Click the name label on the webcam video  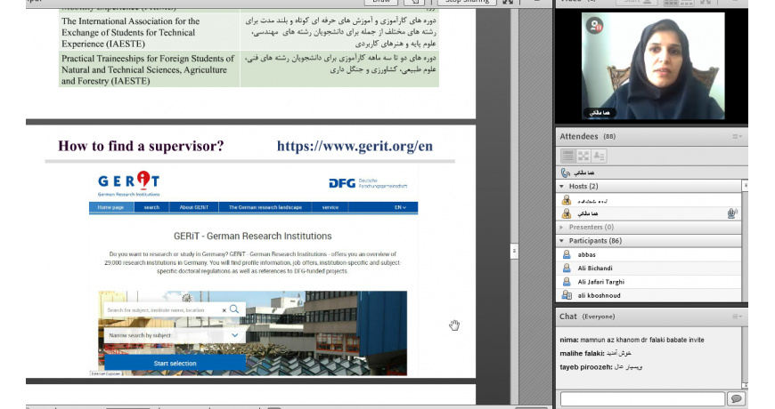coord(599,113)
